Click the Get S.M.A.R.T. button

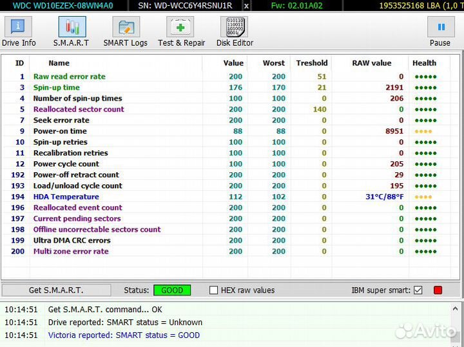(56, 290)
